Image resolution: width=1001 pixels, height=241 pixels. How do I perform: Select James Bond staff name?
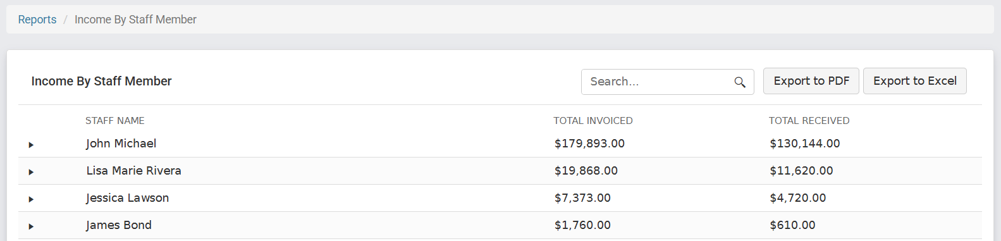119,225
